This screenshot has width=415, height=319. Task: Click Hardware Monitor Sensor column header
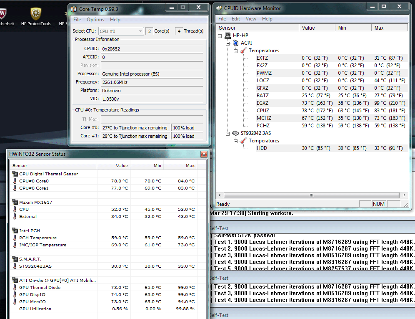257,28
